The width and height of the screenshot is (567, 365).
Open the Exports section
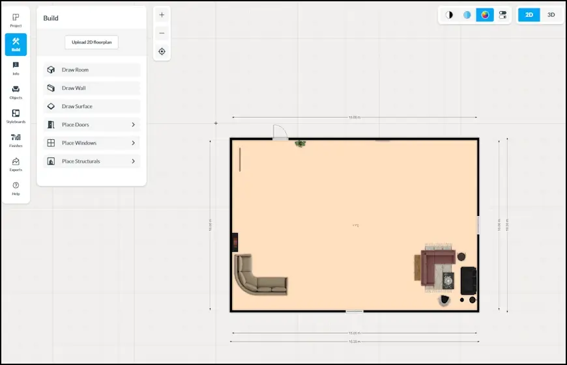pyautogui.click(x=16, y=165)
